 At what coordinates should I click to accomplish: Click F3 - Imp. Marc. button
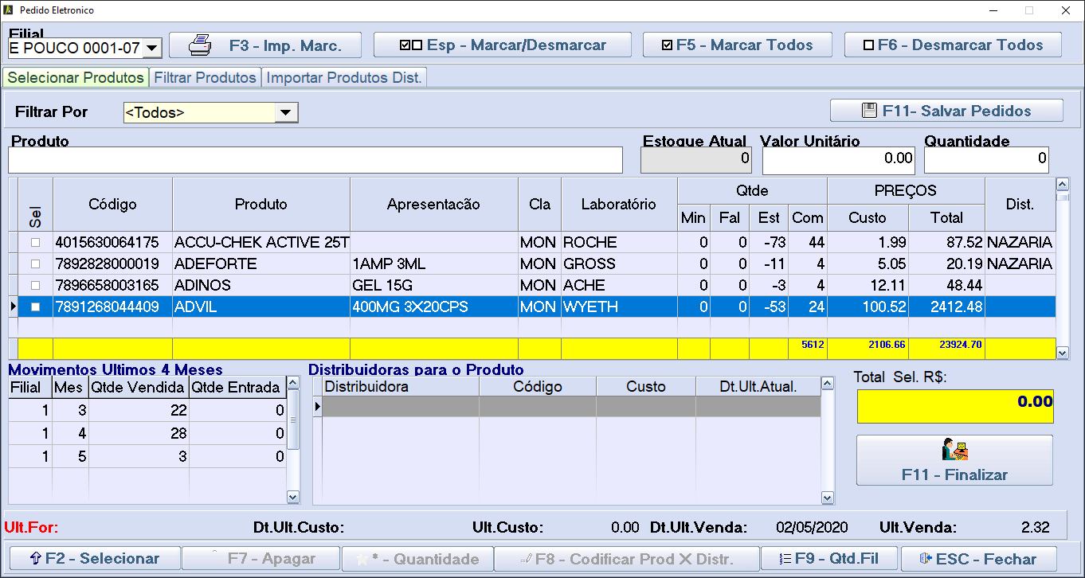[265, 45]
